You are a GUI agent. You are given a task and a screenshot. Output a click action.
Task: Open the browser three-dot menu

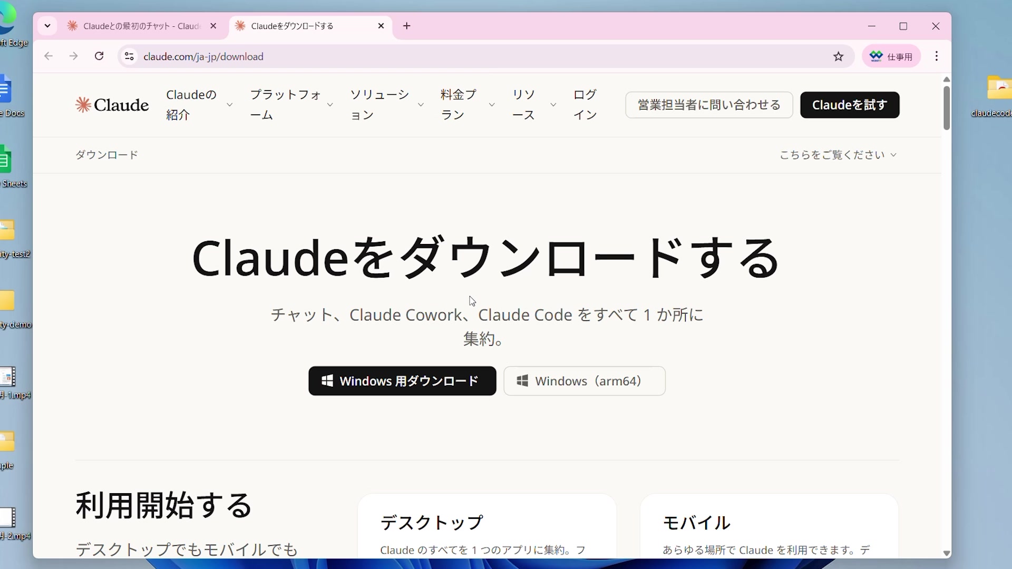[x=936, y=56]
